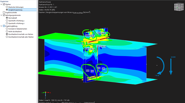This screenshot has width=185, height=103.
Task: Enable the Ergebnisschnitte checkbox
Action: click(x=4, y=12)
